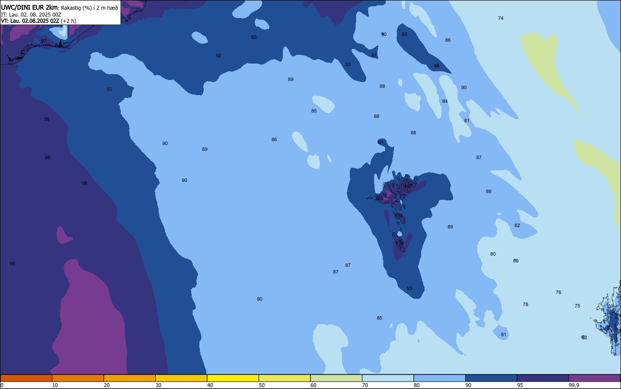The width and height of the screenshot is (621, 389).
Task: Click the '50' legend scale label
Action: (x=261, y=385)
